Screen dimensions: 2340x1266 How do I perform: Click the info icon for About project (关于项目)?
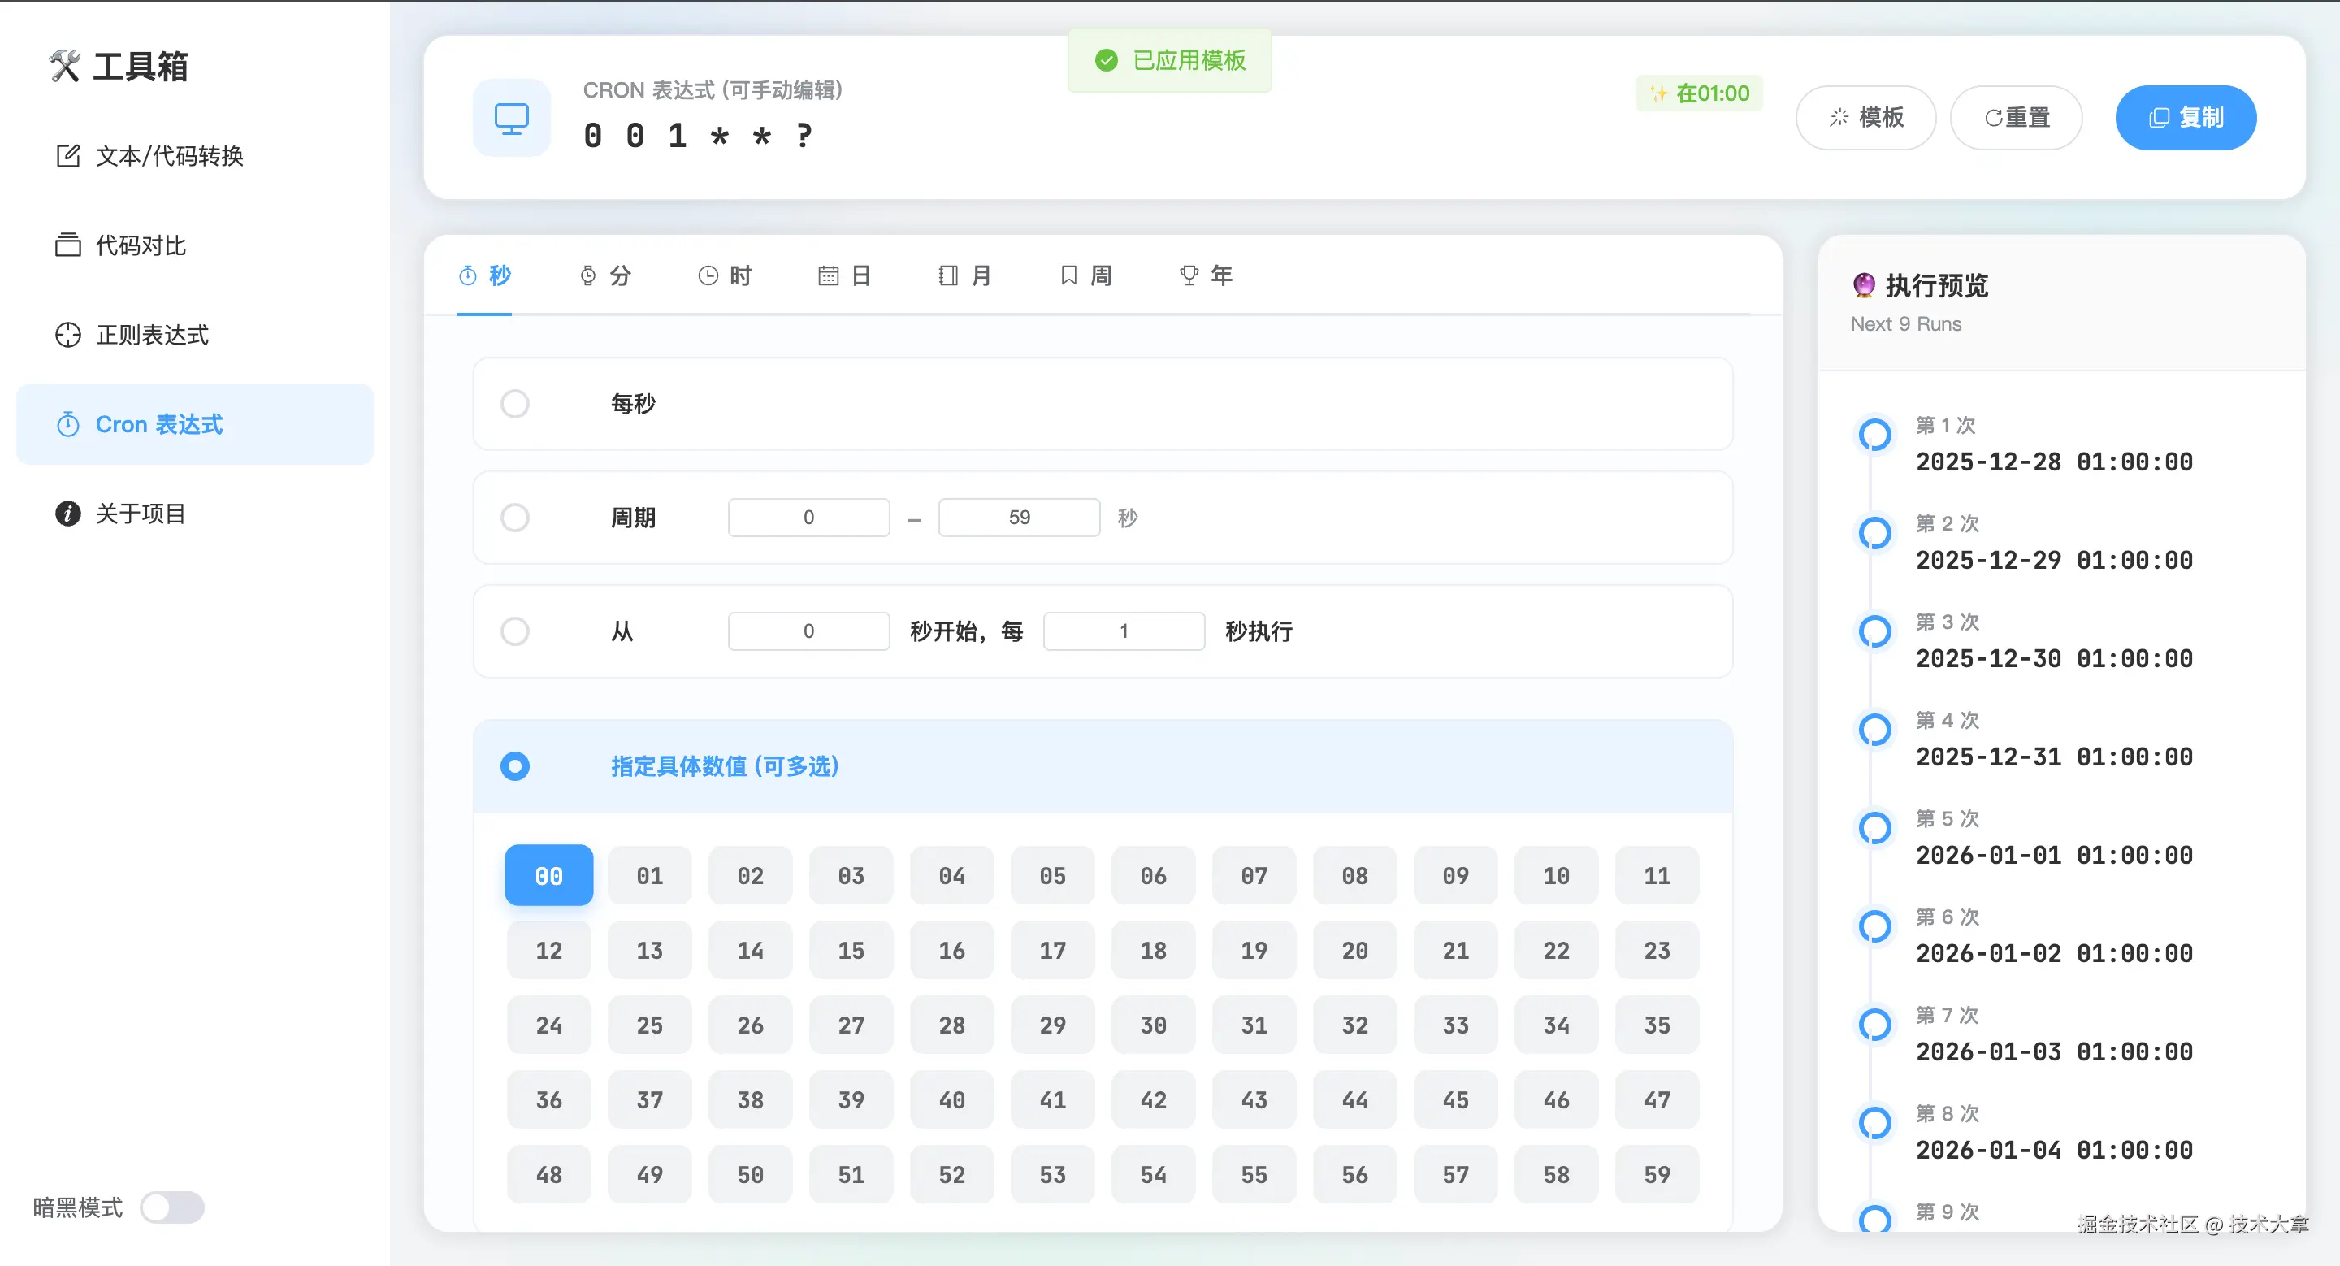tap(68, 514)
